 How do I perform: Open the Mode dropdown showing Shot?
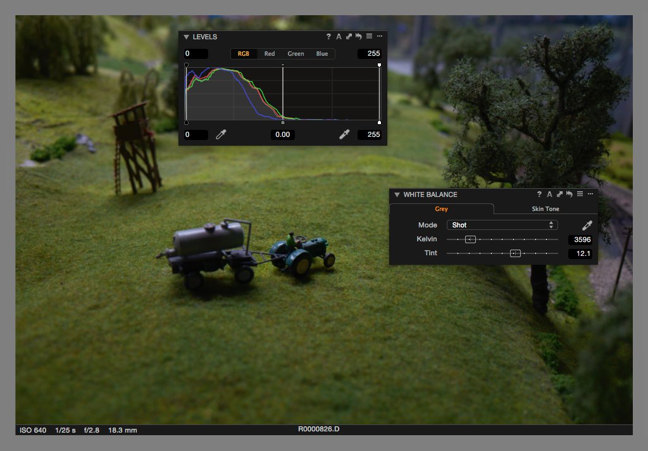click(x=502, y=225)
